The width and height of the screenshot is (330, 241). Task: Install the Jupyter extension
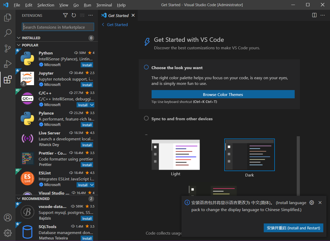point(87,85)
